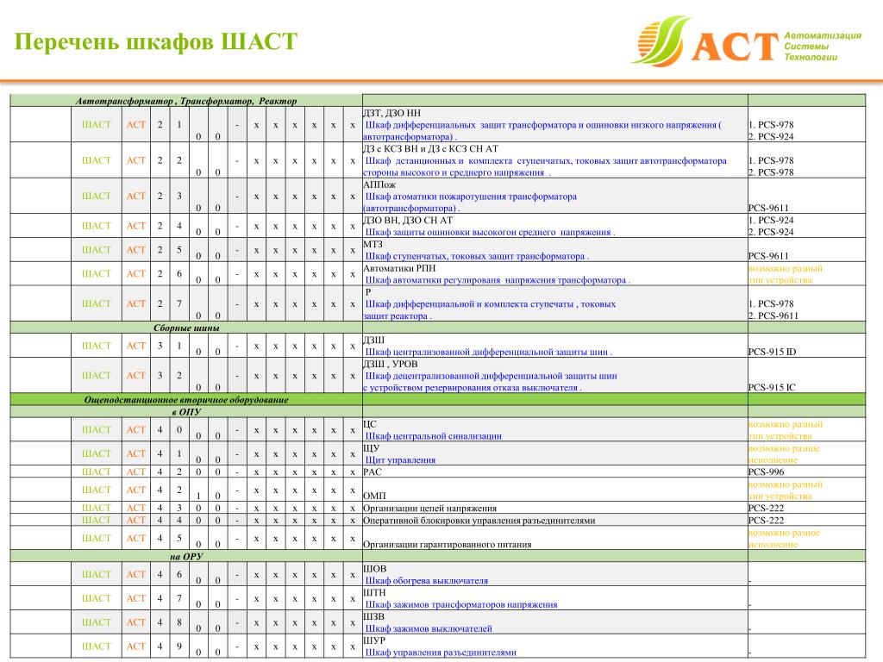Open link 'Шкаф управления разъединителями'
The width and height of the screenshot is (883, 662).
point(441,653)
